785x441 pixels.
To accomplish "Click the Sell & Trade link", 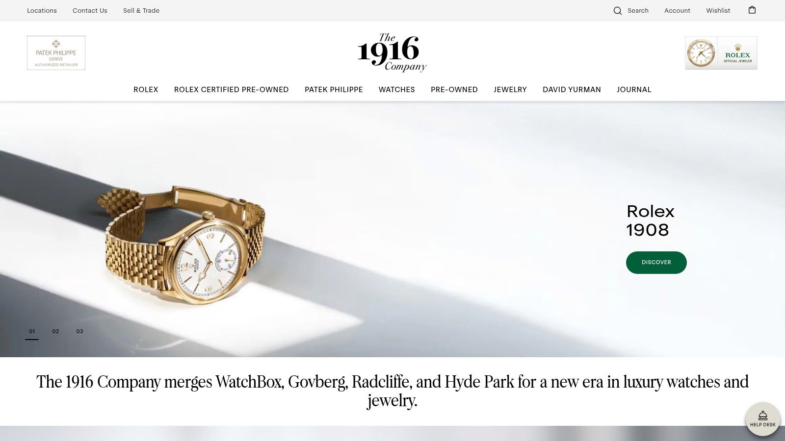I will pyautogui.click(x=141, y=10).
